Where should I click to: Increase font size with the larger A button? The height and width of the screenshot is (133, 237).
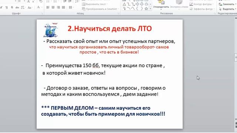coord(29,1)
